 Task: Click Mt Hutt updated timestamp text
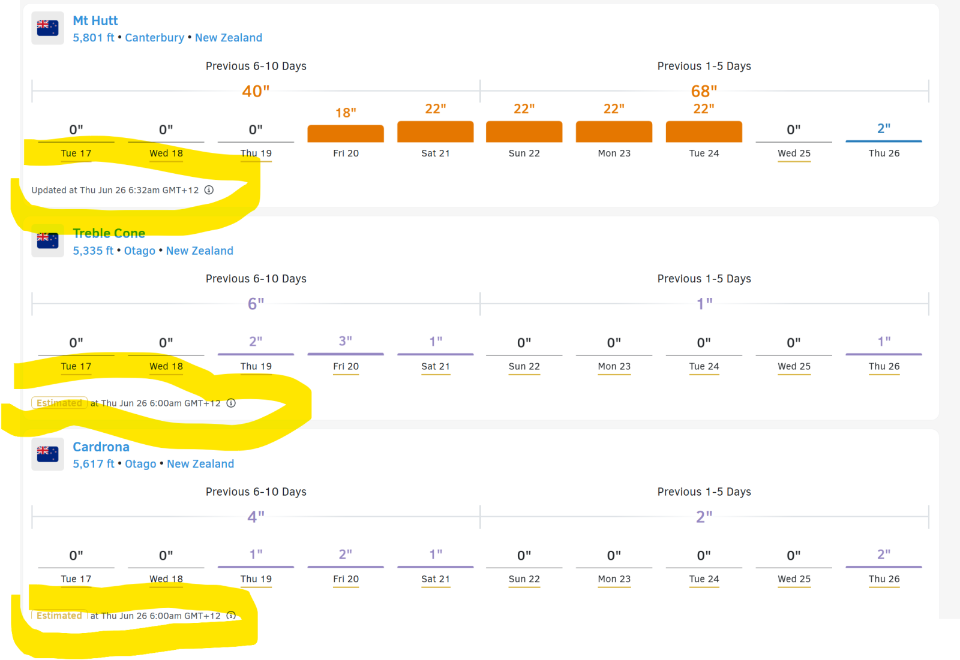point(115,190)
